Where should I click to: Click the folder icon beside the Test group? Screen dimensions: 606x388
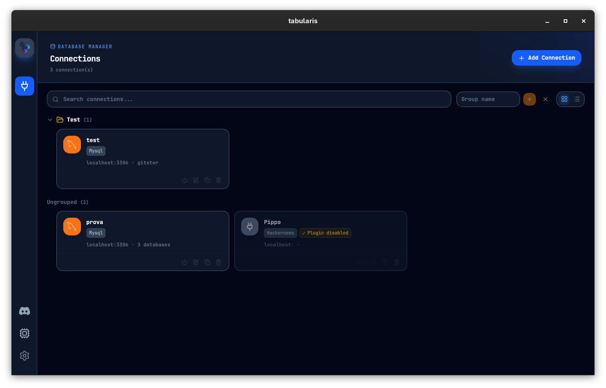click(x=60, y=119)
